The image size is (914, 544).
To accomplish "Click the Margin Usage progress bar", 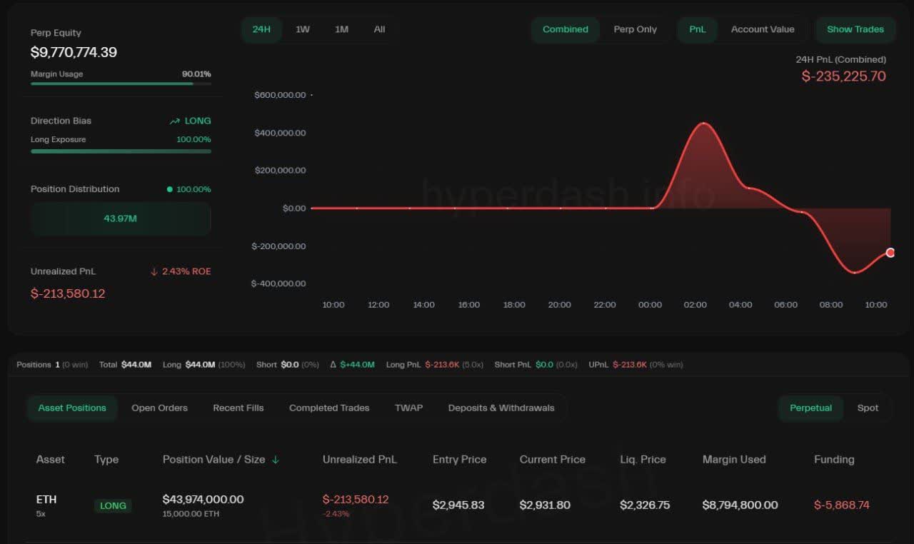I will click(x=121, y=84).
